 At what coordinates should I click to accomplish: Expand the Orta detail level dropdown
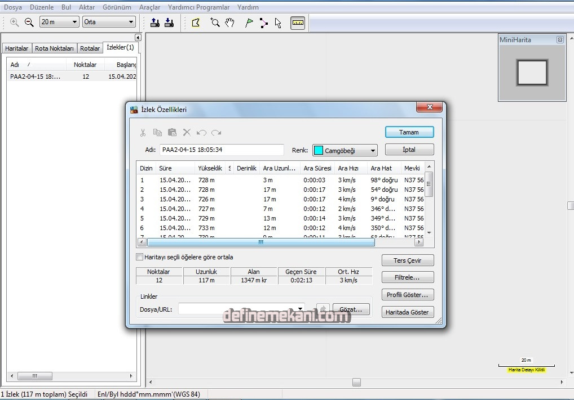pyautogui.click(x=109, y=22)
